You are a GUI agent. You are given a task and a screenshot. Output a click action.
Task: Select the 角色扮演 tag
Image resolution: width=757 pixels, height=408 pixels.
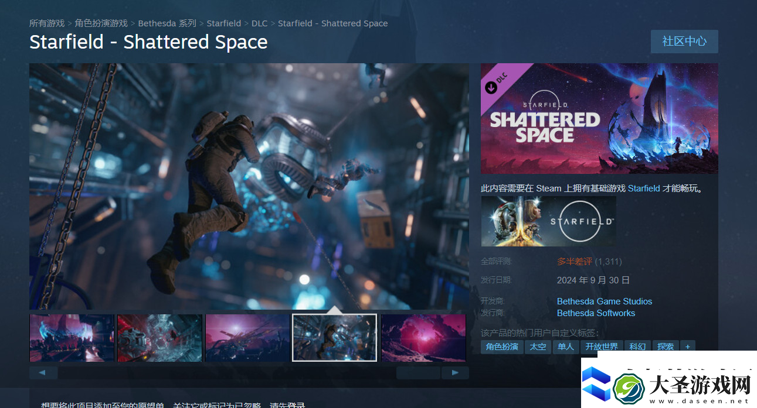tap(502, 347)
